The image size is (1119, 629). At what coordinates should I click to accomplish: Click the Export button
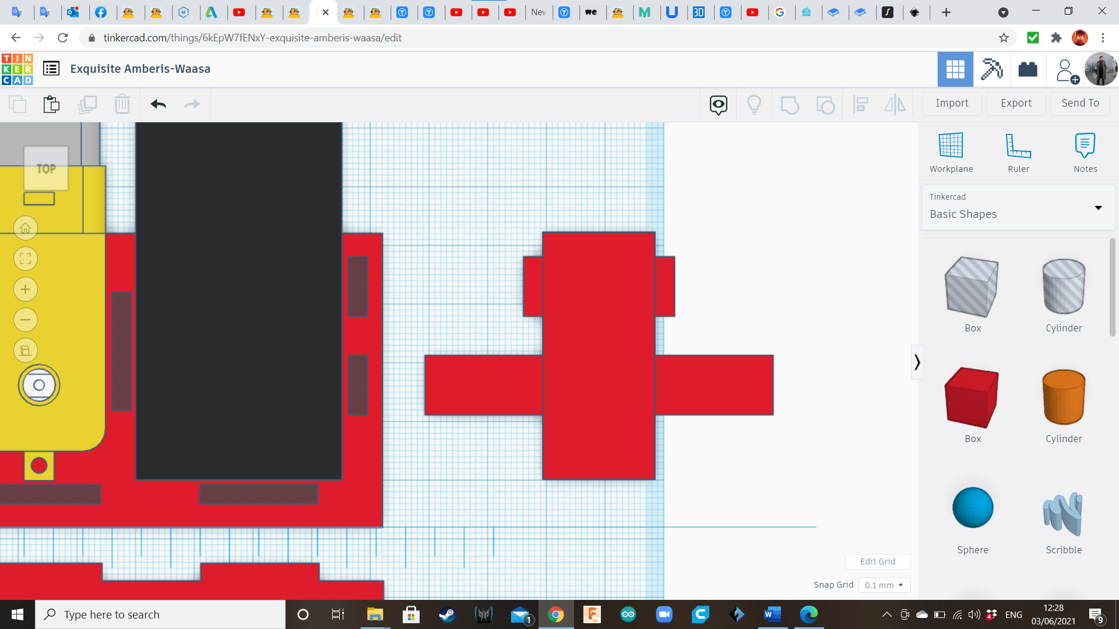point(1016,103)
